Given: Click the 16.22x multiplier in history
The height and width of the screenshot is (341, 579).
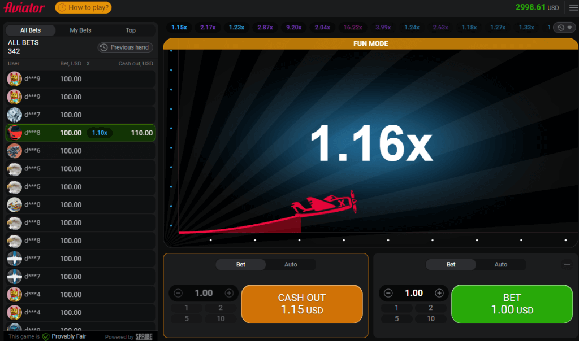Looking at the screenshot, I should [x=353, y=27].
